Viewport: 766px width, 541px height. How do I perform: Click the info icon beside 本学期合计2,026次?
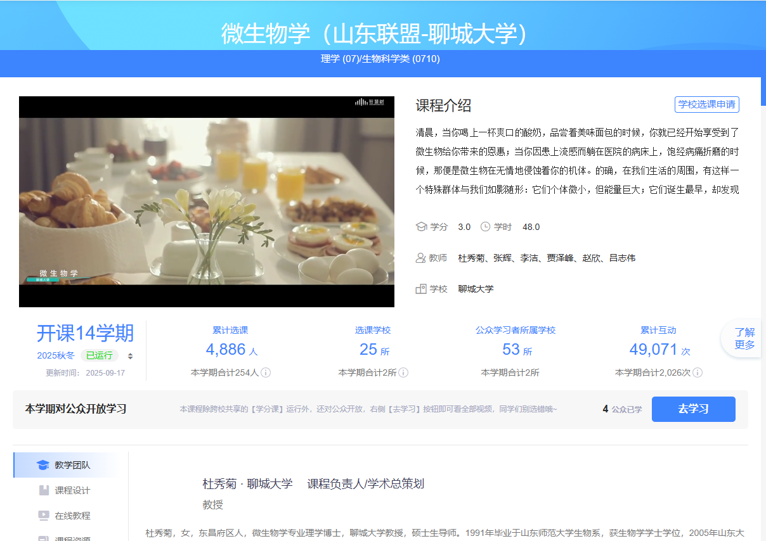(x=697, y=372)
